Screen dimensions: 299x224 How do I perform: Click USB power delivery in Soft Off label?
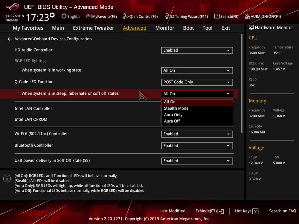tap(52, 161)
